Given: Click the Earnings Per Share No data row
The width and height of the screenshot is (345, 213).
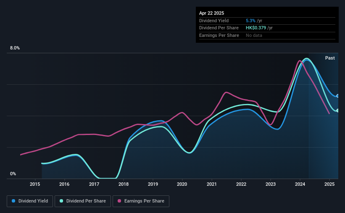Looking at the screenshot, I should [267, 35].
